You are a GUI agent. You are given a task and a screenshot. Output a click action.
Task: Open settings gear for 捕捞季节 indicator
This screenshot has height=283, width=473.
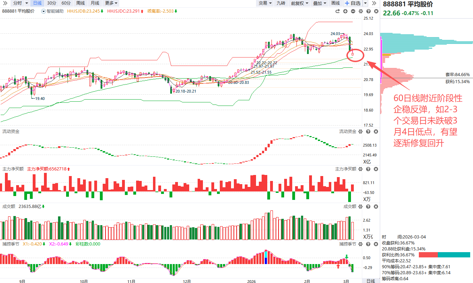[x=360, y=244]
